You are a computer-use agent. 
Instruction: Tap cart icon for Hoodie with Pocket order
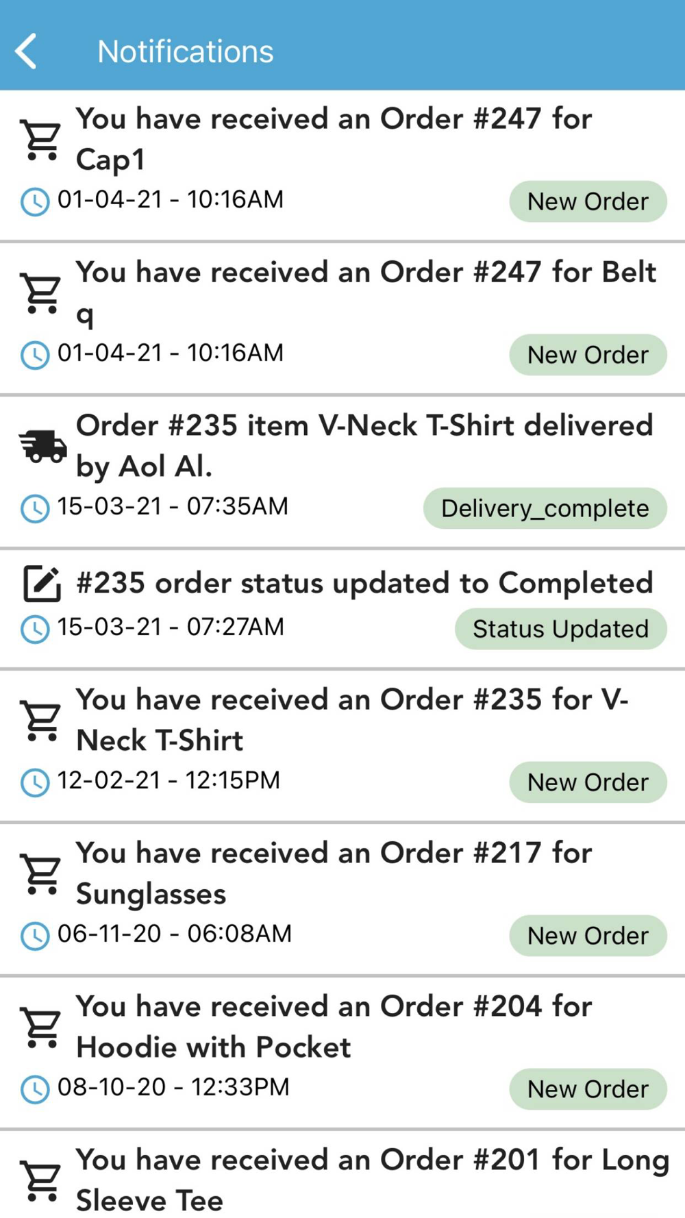click(x=41, y=1028)
